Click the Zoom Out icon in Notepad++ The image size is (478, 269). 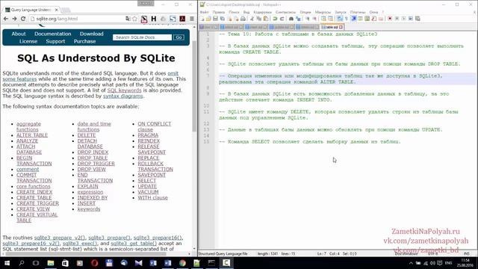(x=314, y=19)
